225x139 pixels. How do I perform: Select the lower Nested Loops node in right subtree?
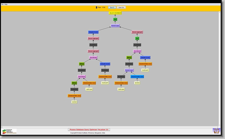pos(129,70)
